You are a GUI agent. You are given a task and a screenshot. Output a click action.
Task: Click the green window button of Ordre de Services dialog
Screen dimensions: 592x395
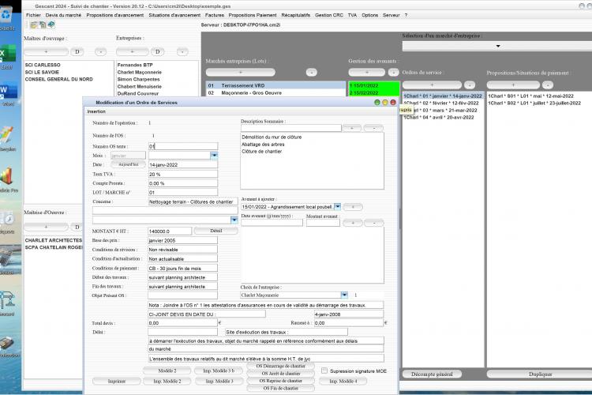point(377,103)
